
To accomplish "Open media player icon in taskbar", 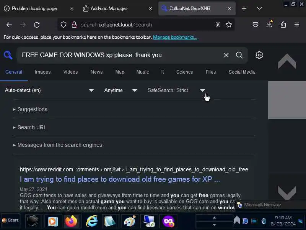I will point(53,221).
